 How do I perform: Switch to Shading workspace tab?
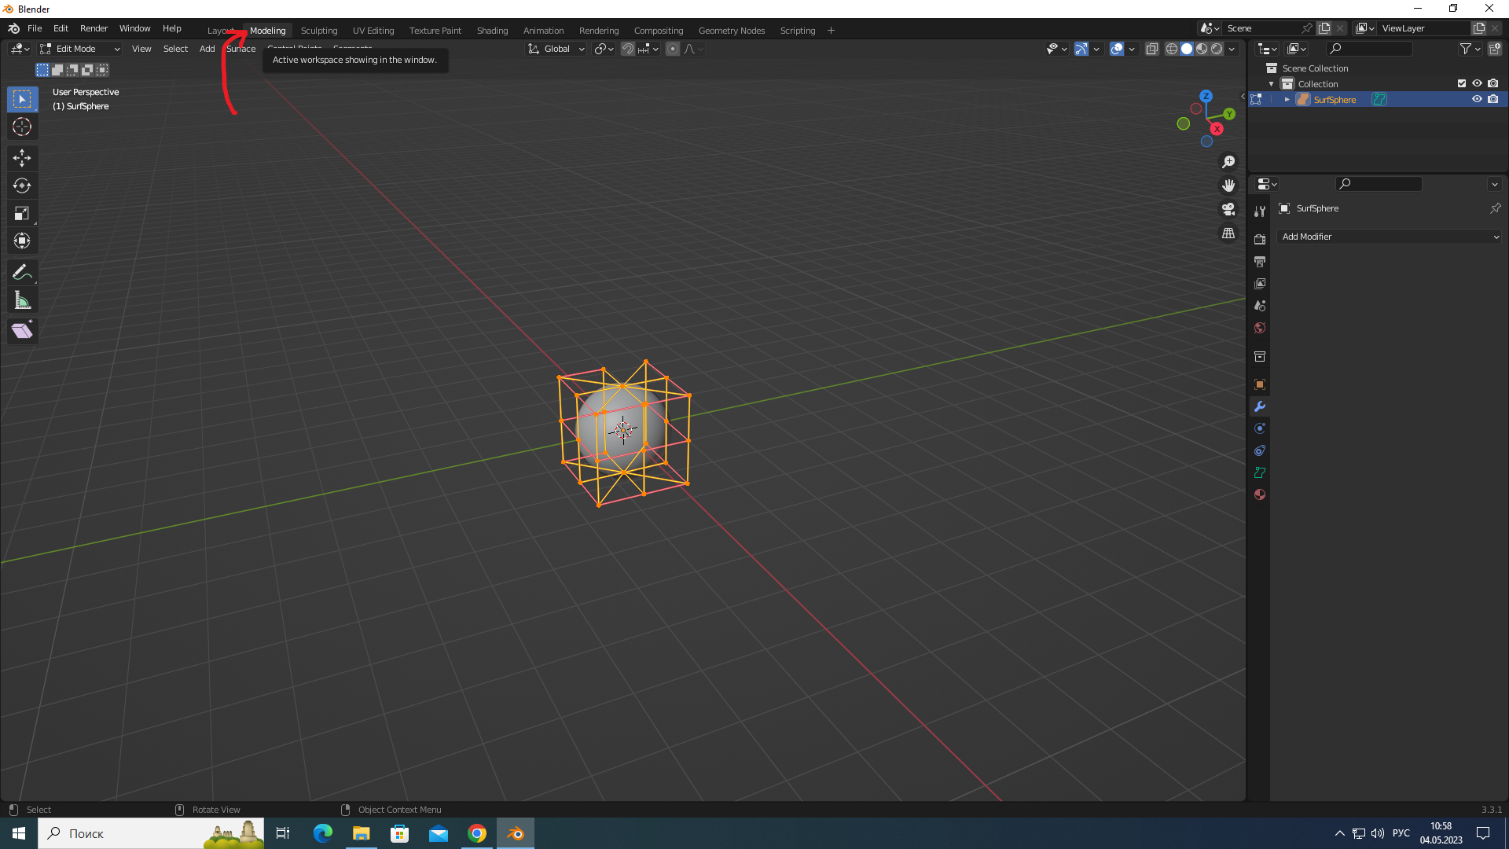492,31
